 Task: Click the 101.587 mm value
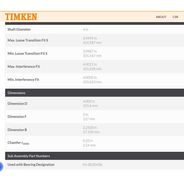tap(92, 43)
